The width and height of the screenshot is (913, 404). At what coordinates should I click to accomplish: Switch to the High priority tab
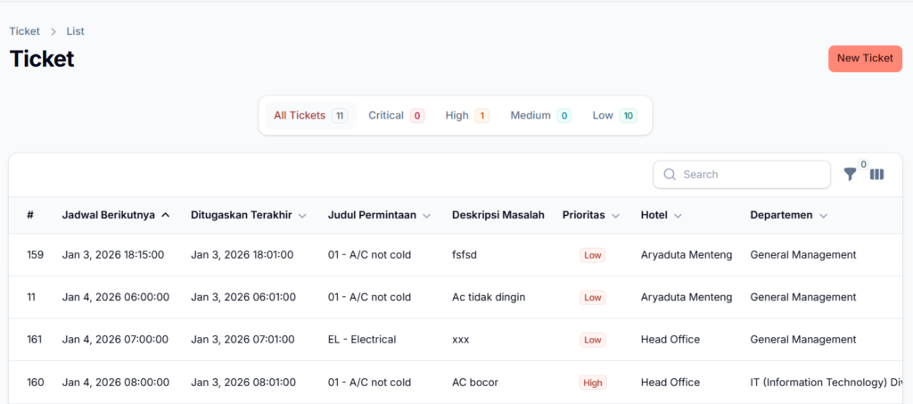[x=466, y=115]
